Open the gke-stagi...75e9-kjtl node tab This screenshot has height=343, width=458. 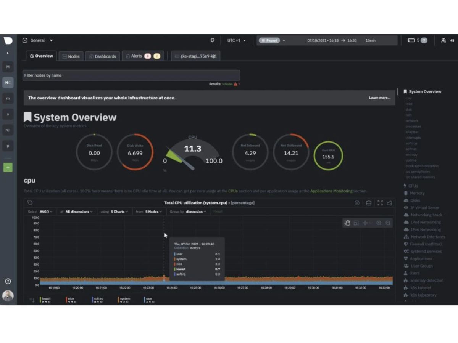(x=195, y=56)
